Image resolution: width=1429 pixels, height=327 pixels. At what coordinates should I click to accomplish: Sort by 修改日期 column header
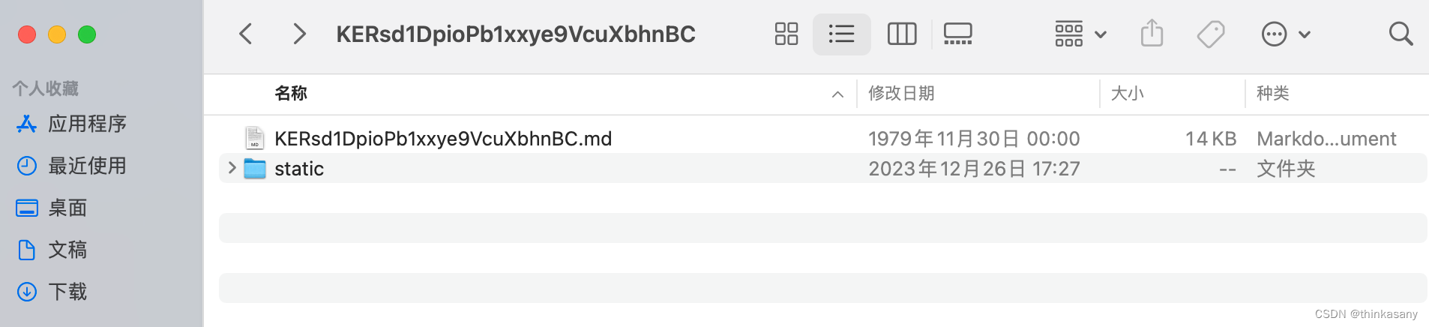click(901, 93)
